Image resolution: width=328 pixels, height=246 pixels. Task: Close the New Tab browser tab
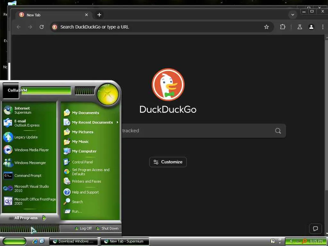(86, 15)
